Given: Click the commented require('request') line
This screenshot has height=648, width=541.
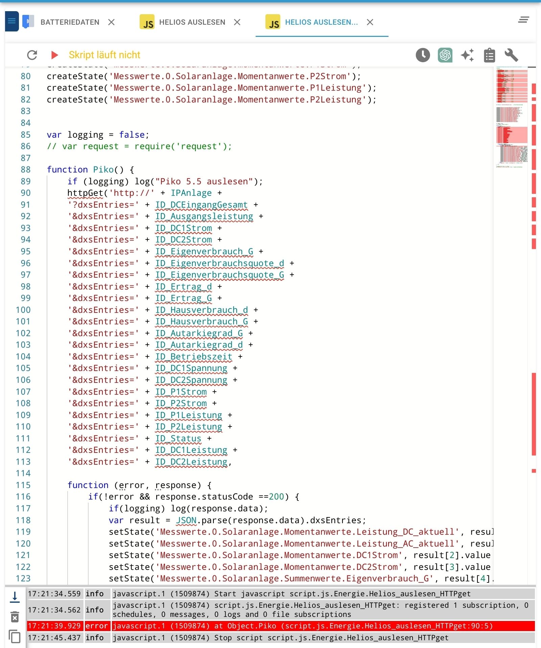Looking at the screenshot, I should (x=139, y=146).
